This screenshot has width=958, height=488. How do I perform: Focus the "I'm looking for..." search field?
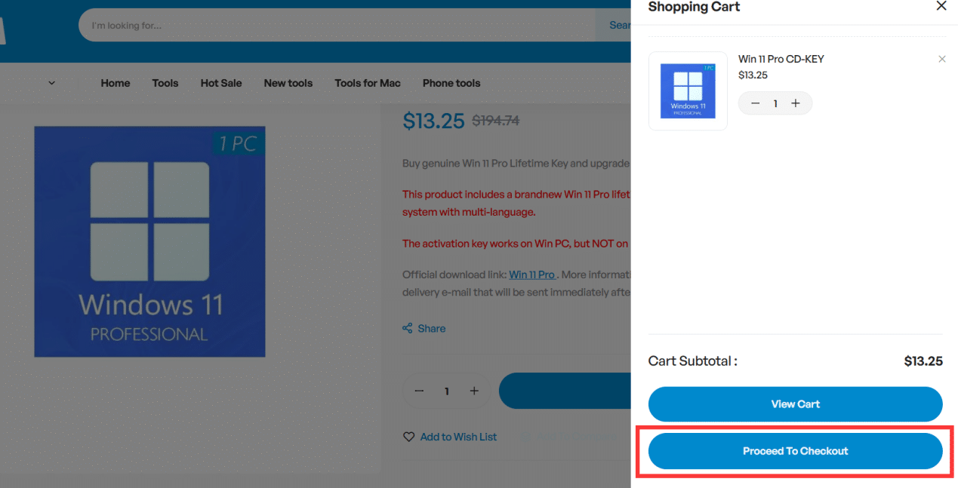tap(336, 26)
